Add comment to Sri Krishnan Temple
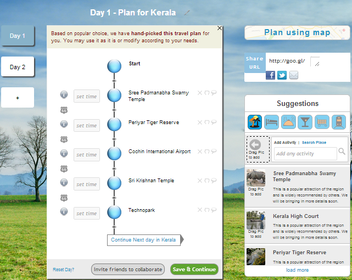 coord(214,181)
